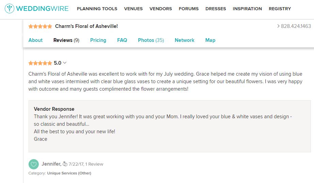Click the vendor's five-star rating in header
Screen dimensions: 314x183
pos(40,26)
